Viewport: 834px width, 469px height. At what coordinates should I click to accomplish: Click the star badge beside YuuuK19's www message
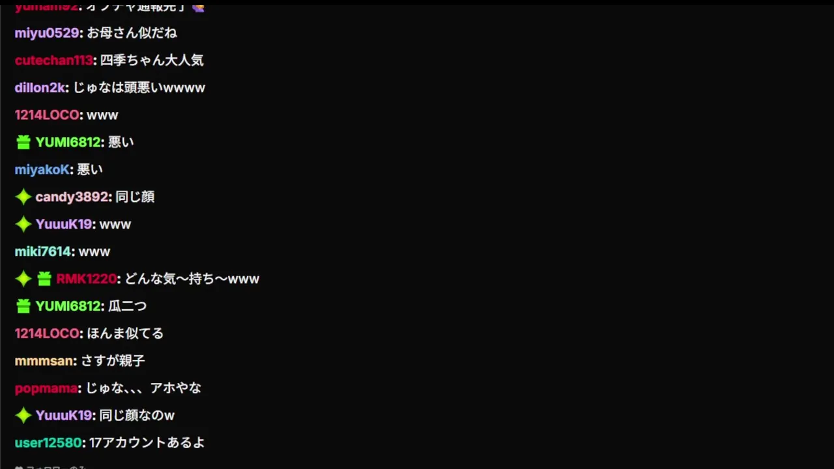(x=23, y=224)
